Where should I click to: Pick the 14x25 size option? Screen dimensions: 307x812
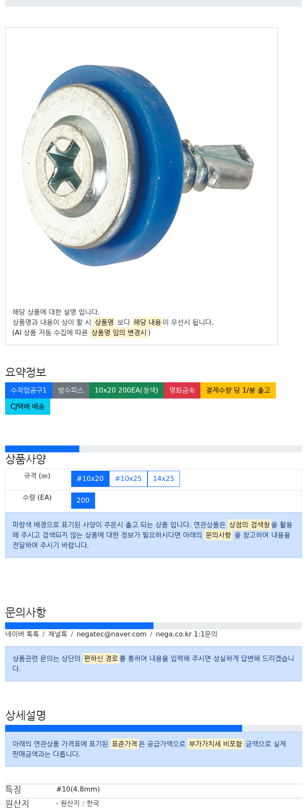(x=164, y=479)
